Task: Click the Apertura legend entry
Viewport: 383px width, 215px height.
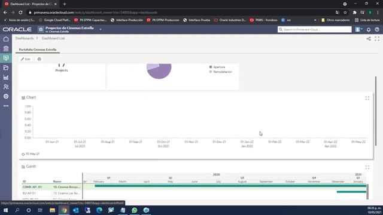Action: click(217, 67)
